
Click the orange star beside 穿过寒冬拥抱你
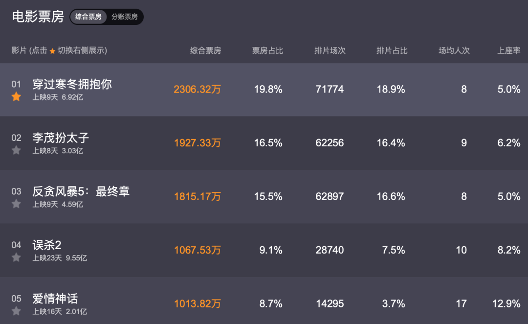coord(16,97)
